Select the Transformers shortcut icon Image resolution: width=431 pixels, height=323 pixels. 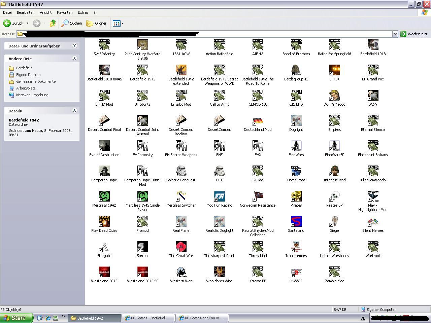[x=296, y=247]
